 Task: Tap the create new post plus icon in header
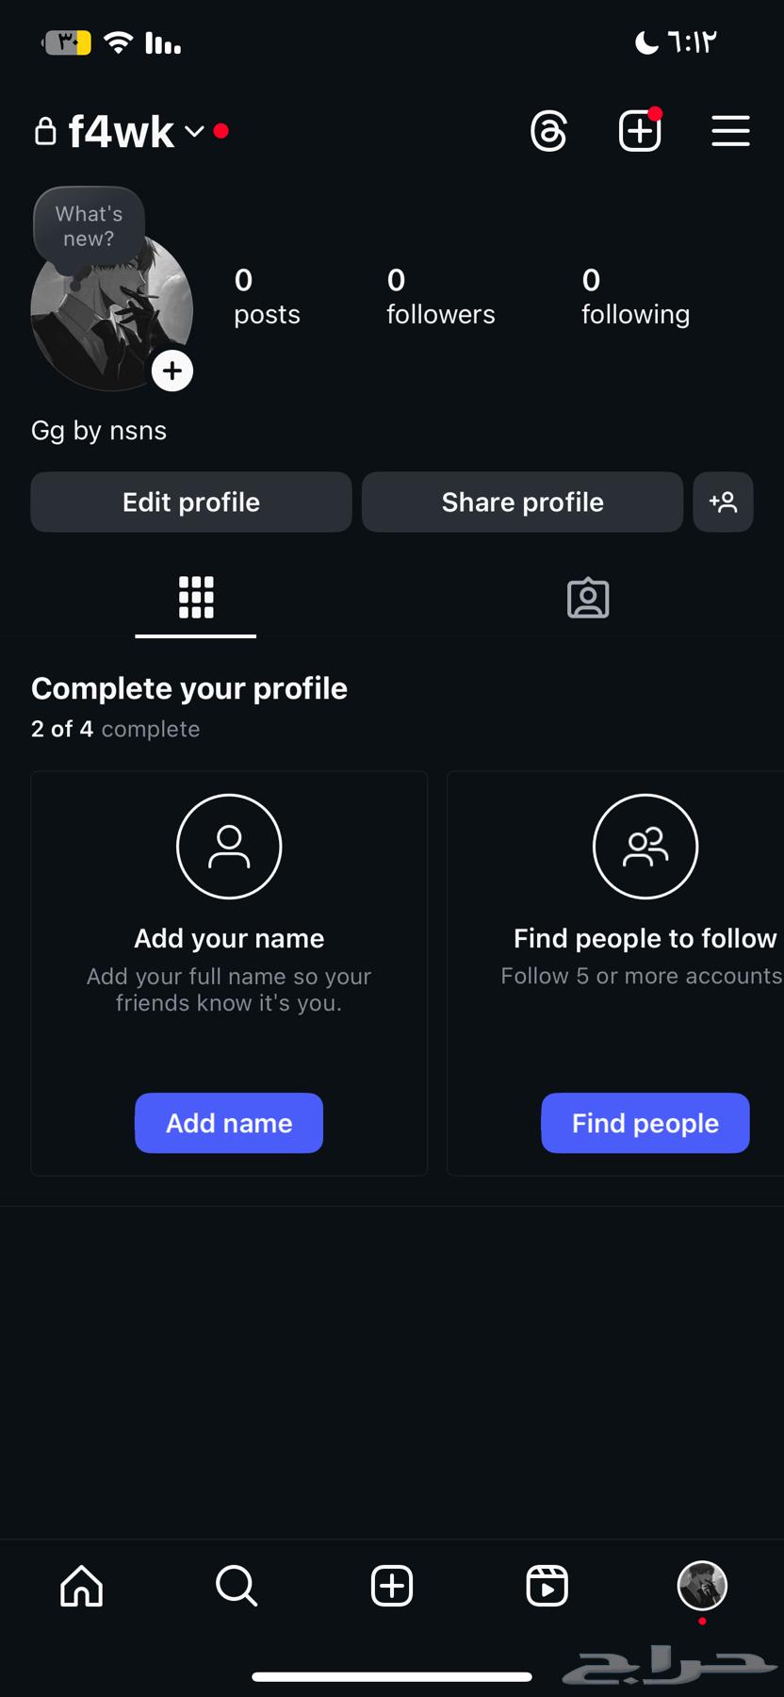click(x=640, y=131)
